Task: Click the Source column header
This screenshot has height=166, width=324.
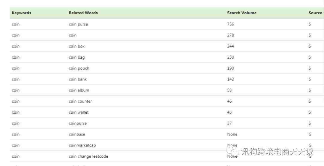Action: pos(315,13)
